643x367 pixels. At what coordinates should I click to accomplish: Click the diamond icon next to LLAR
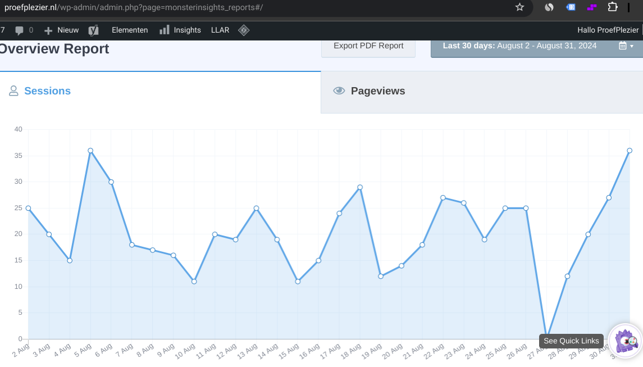click(x=244, y=30)
